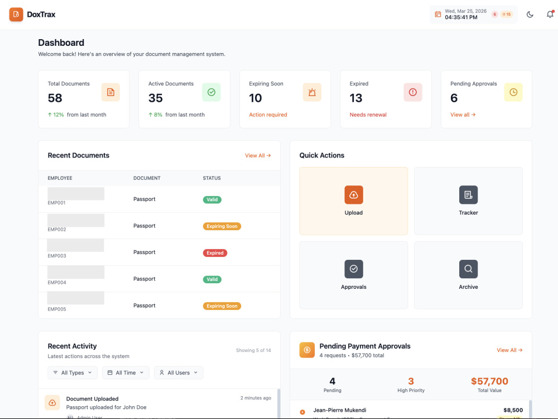This screenshot has width=558, height=419.
Task: Click the Valid badge for EMP001
Action: tap(212, 200)
